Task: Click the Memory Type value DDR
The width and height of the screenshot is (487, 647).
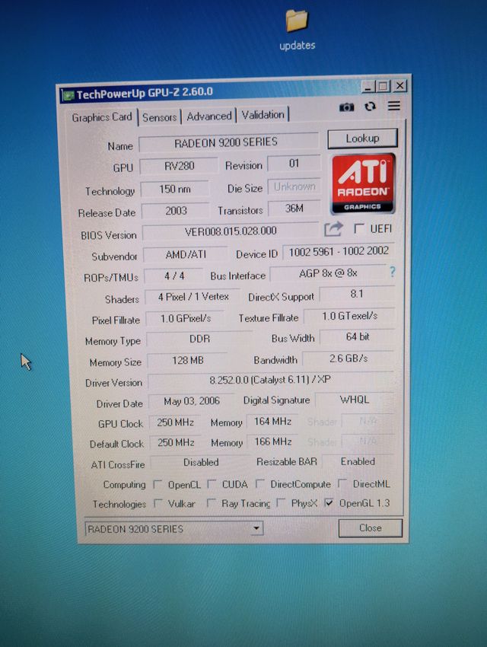Action: (x=199, y=339)
